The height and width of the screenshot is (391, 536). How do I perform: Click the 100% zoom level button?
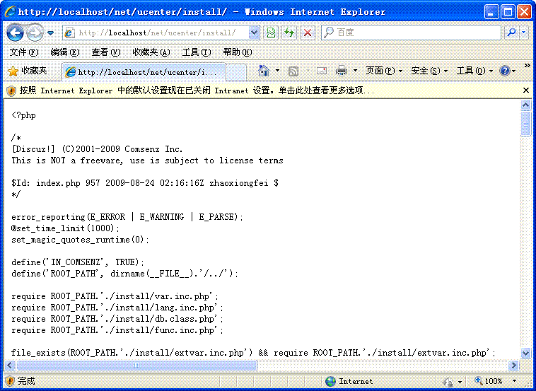[x=489, y=381]
